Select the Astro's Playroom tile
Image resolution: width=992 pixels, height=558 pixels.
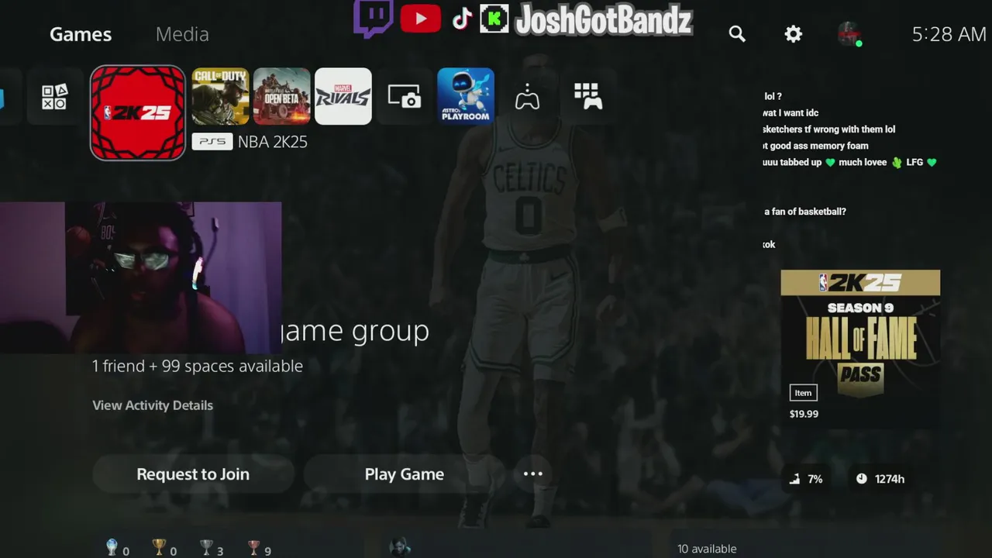click(466, 96)
